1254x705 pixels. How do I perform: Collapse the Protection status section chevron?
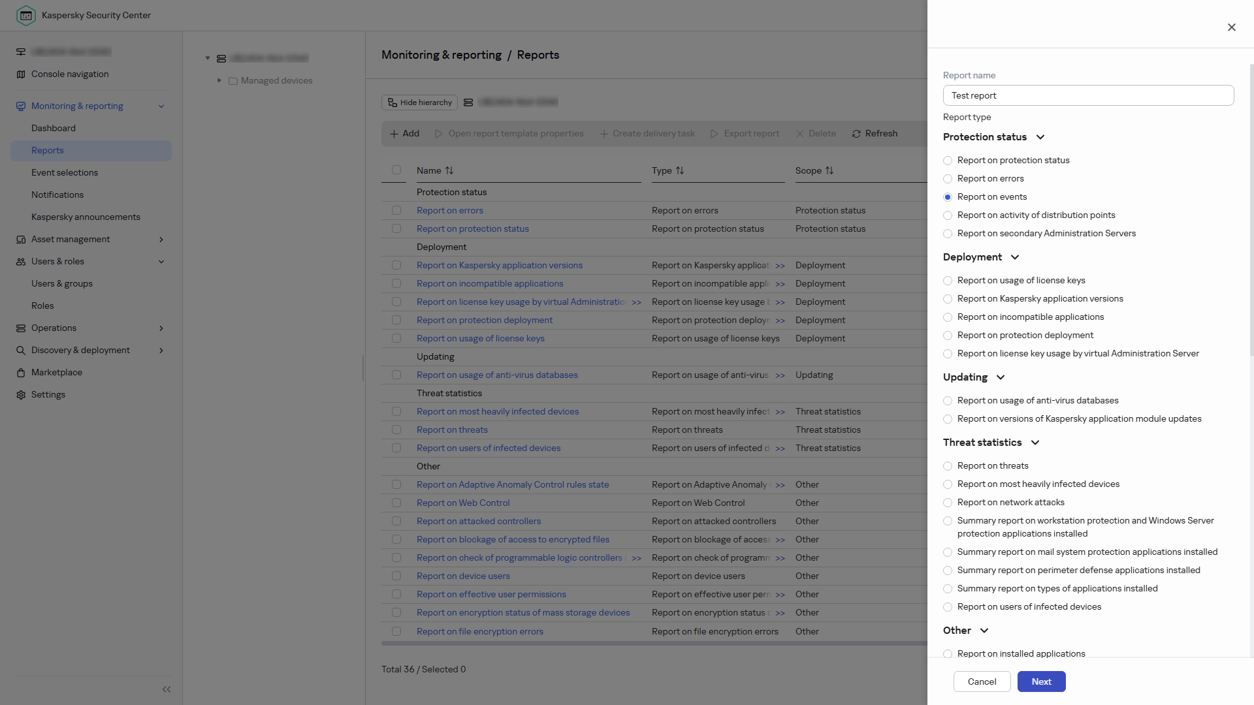pyautogui.click(x=1040, y=137)
